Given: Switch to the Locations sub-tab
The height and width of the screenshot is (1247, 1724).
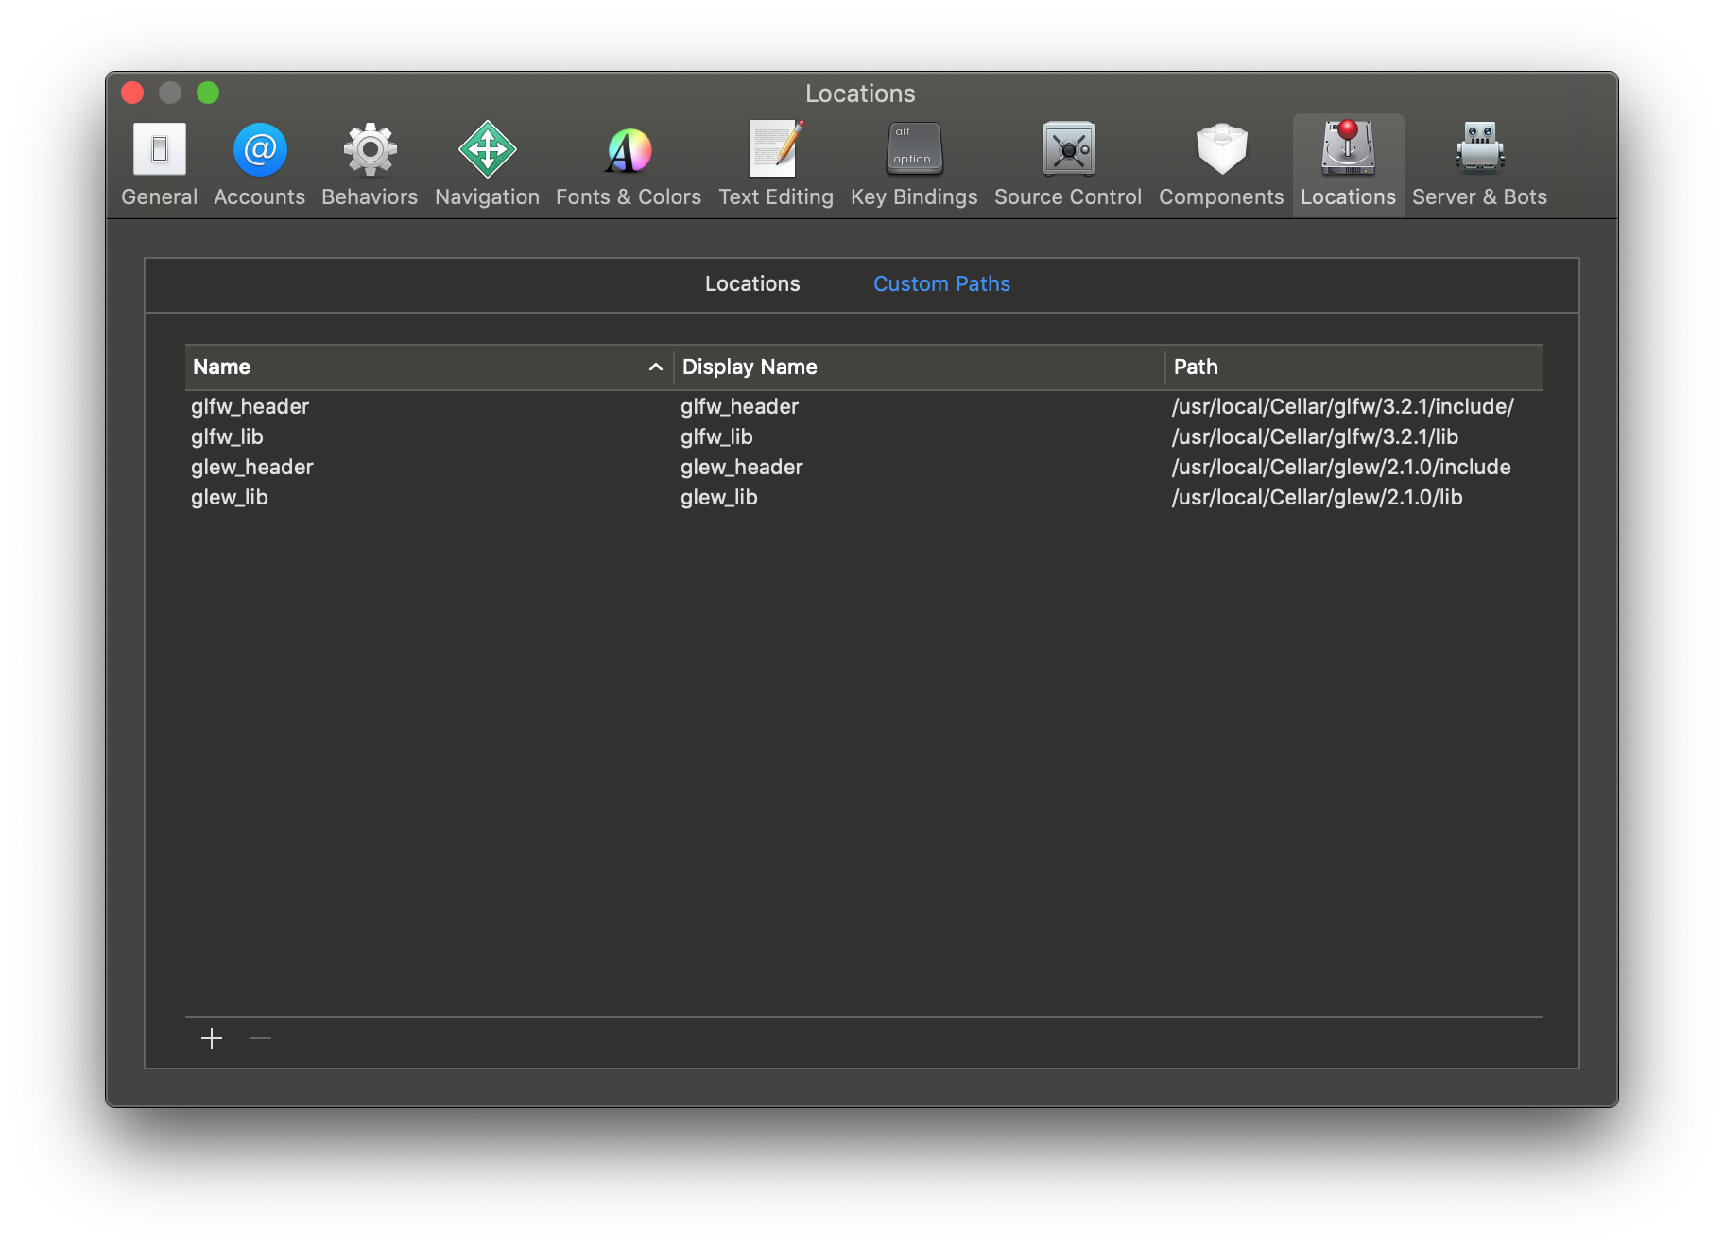Looking at the screenshot, I should click(752, 283).
